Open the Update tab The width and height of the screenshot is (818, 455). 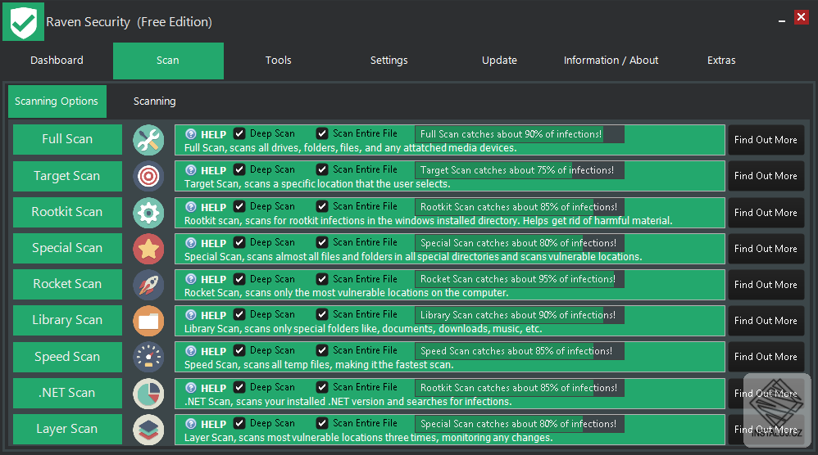(499, 61)
